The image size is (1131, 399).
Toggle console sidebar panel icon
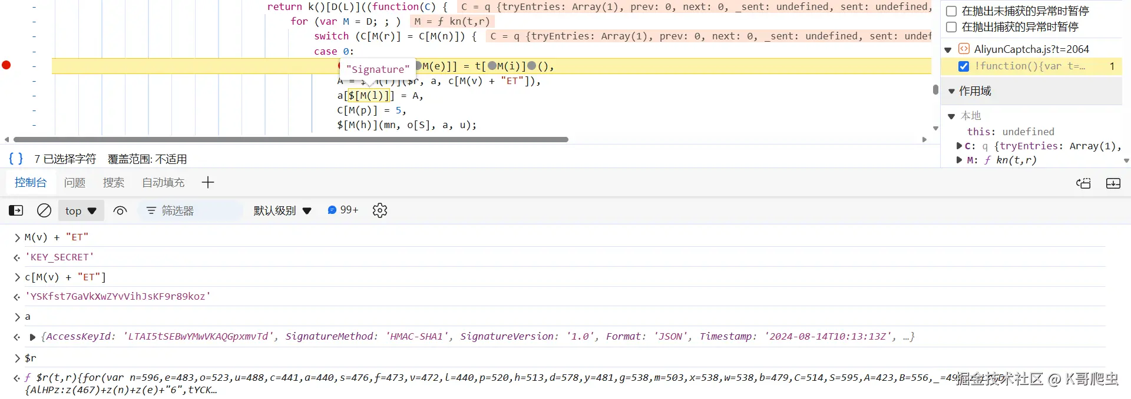[16, 210]
